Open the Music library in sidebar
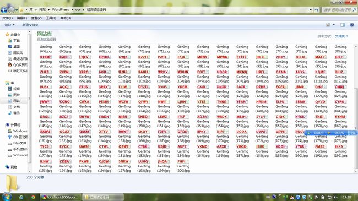Viewport: 358px width, 201px height. (14, 113)
